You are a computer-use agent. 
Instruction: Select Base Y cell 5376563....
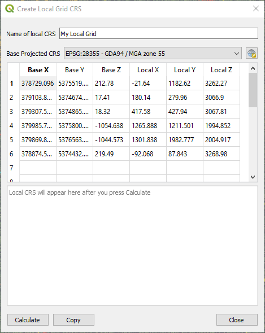pyautogui.click(x=75, y=139)
